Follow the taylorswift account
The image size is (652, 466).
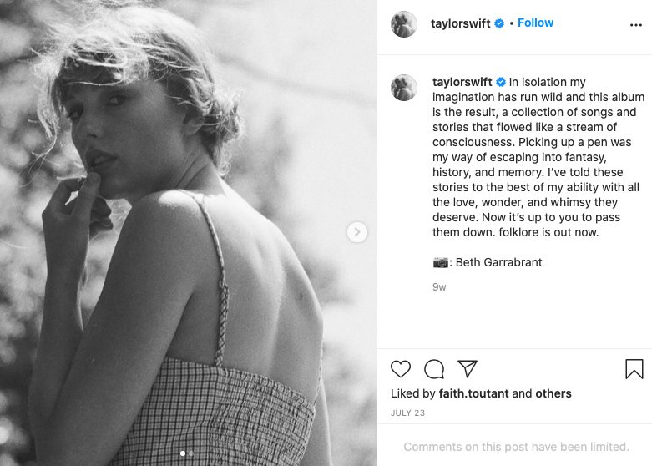click(x=535, y=23)
